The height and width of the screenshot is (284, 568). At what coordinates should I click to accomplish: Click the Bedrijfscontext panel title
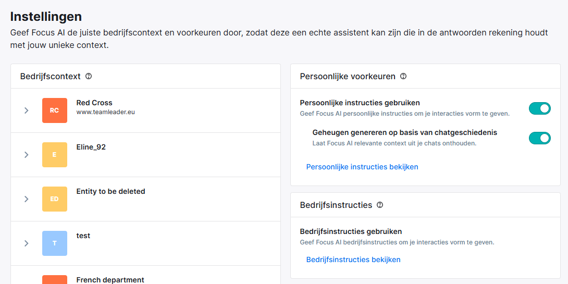(x=51, y=77)
